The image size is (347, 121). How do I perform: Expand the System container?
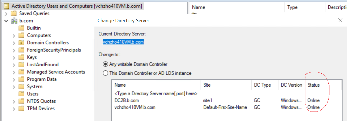14,87
